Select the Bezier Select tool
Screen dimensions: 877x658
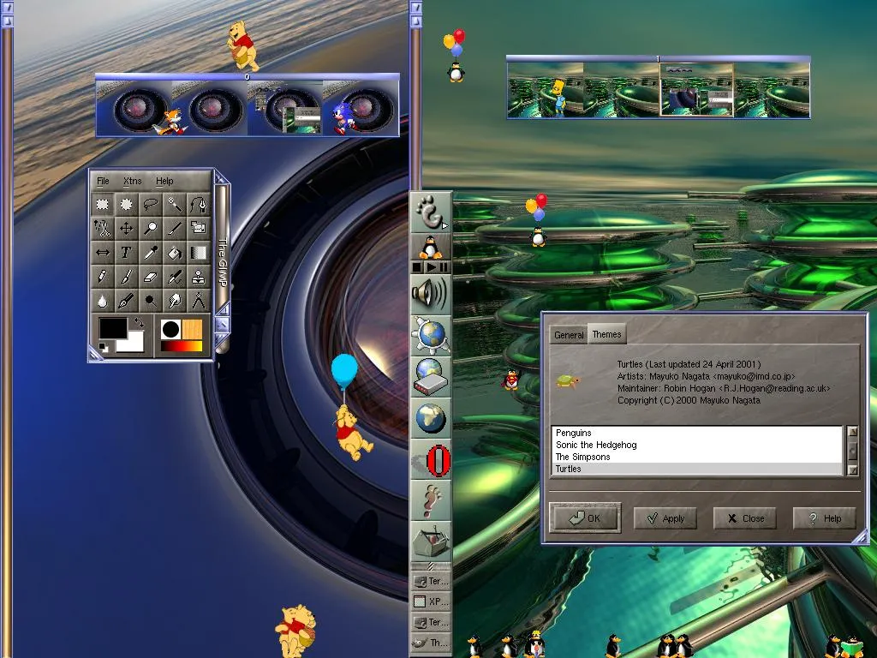pos(199,204)
